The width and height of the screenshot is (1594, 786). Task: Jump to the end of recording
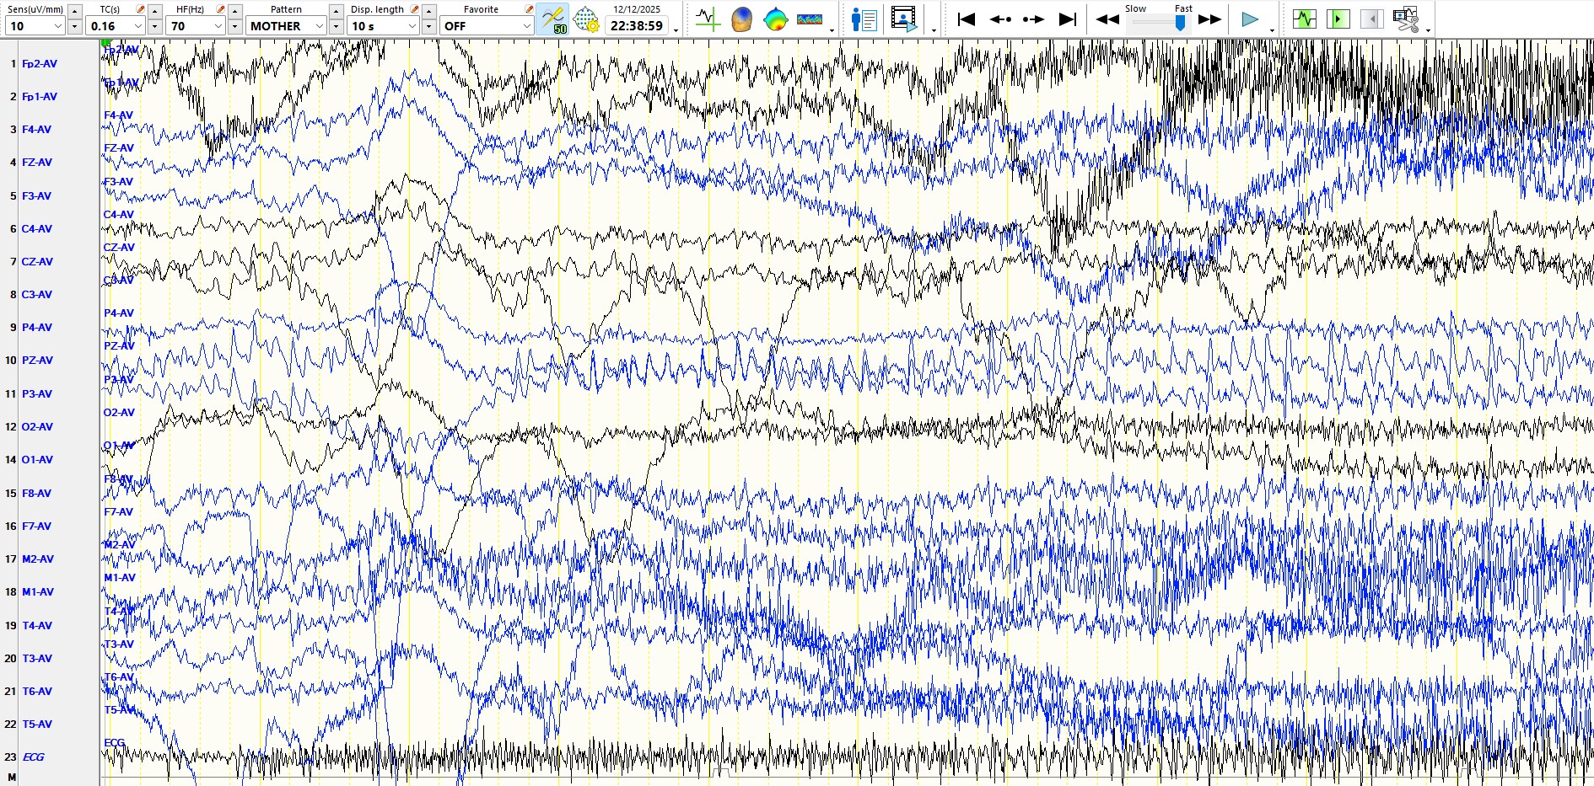point(1068,19)
